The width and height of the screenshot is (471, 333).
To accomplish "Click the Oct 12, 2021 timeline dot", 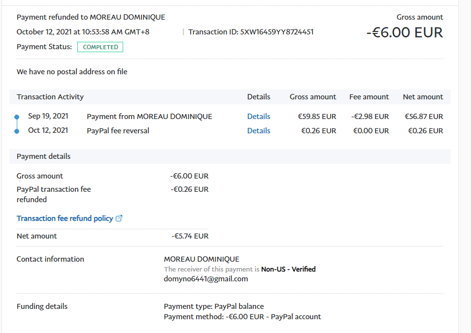I will tap(17, 131).
